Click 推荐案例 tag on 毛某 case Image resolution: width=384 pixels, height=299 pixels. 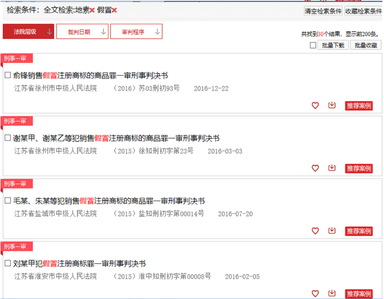(359, 231)
